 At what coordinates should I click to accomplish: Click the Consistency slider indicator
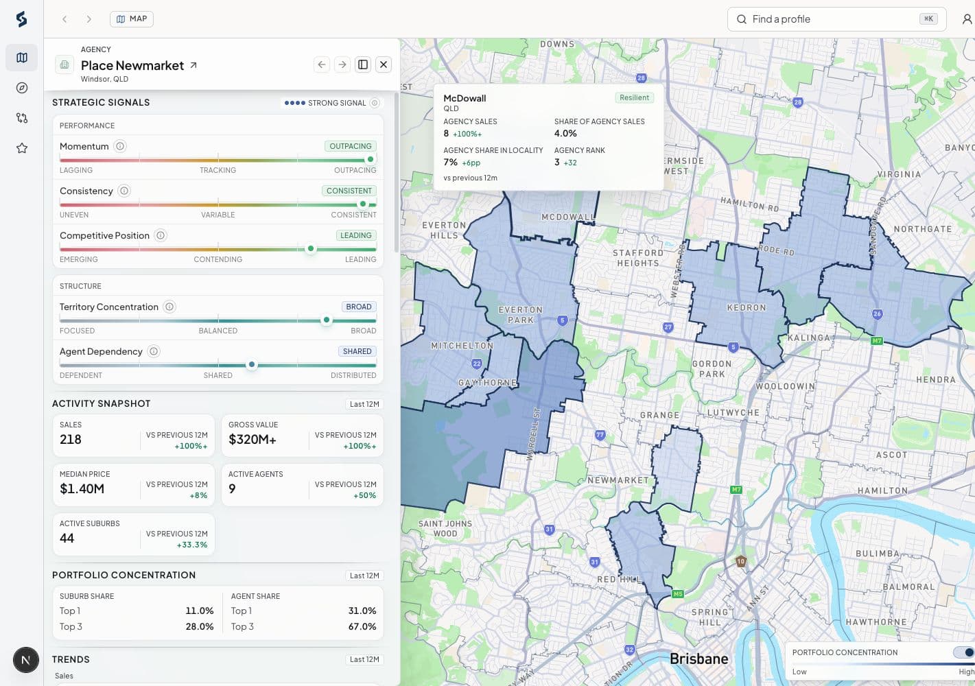[x=363, y=204]
